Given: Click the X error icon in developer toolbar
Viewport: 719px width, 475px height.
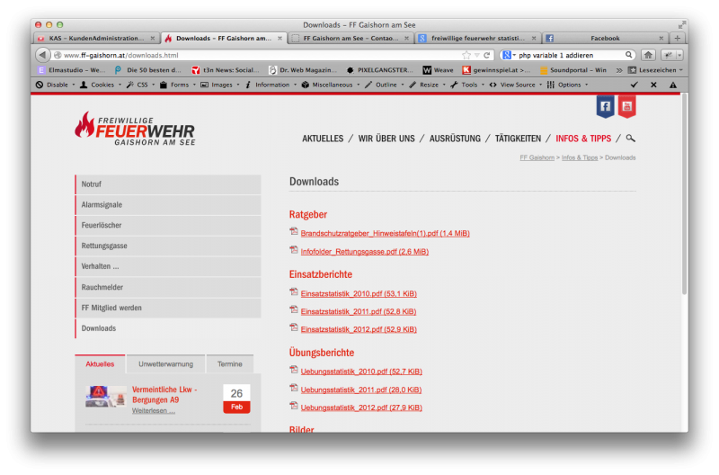Looking at the screenshot, I should coord(653,85).
